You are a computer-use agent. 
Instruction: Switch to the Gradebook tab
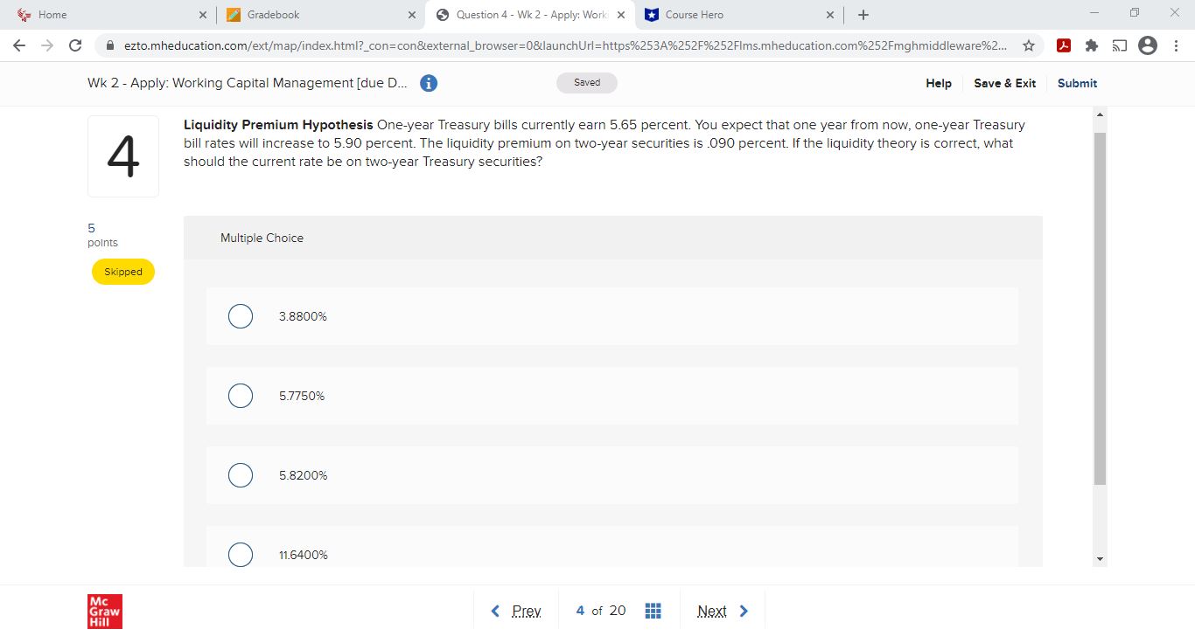(319, 15)
